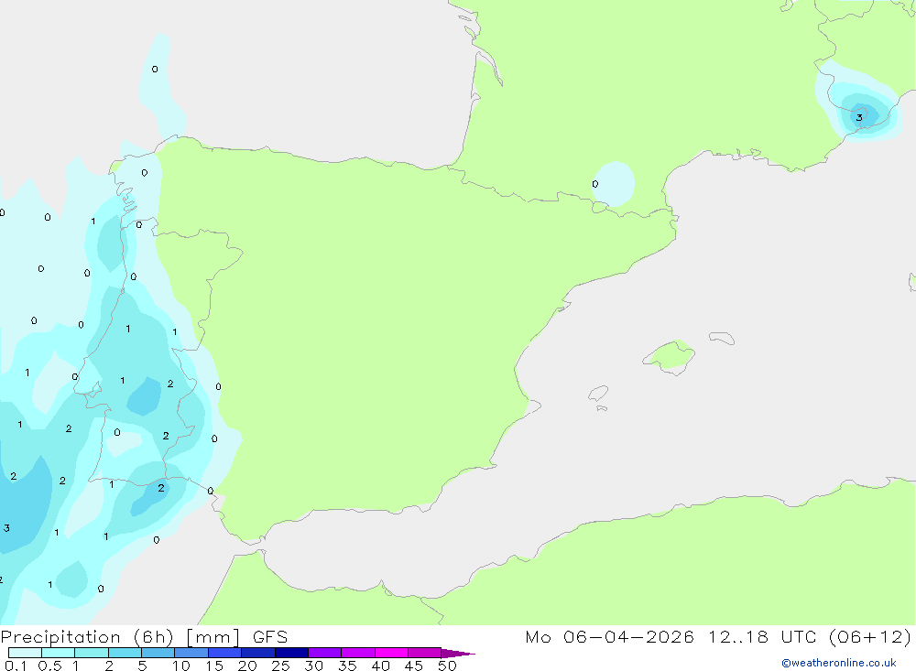
Task: Click the Mallorca island on the map
Action: tap(670, 356)
